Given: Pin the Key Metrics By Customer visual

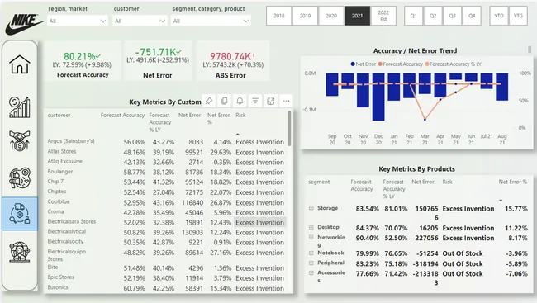Looking at the screenshot, I should (209, 101).
